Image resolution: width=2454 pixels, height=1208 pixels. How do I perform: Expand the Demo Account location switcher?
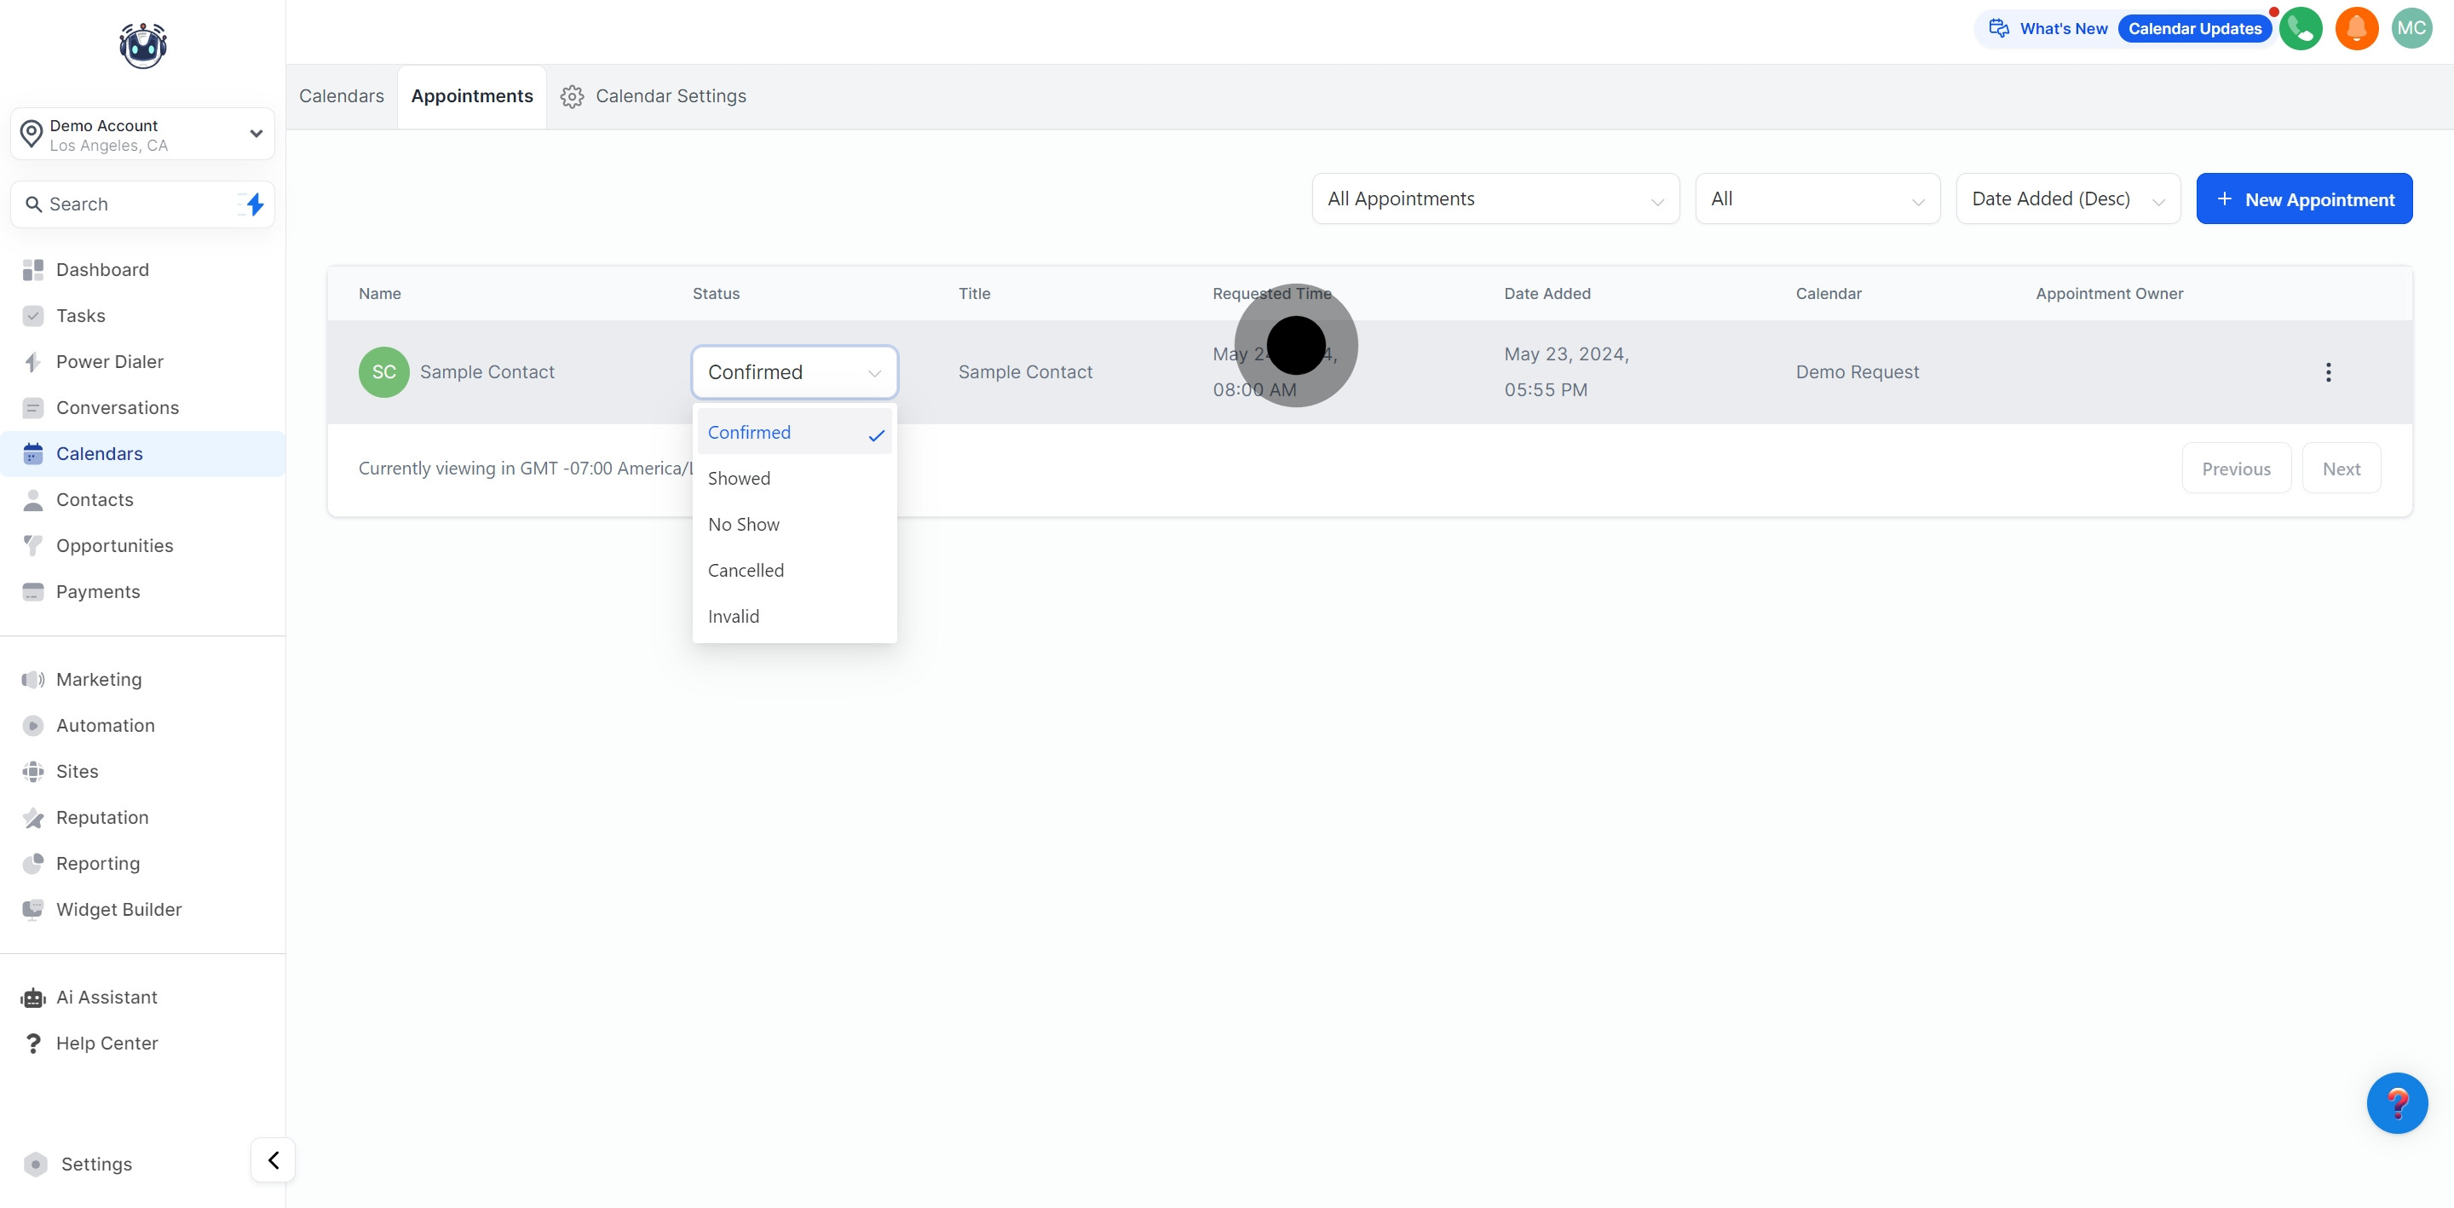[143, 135]
